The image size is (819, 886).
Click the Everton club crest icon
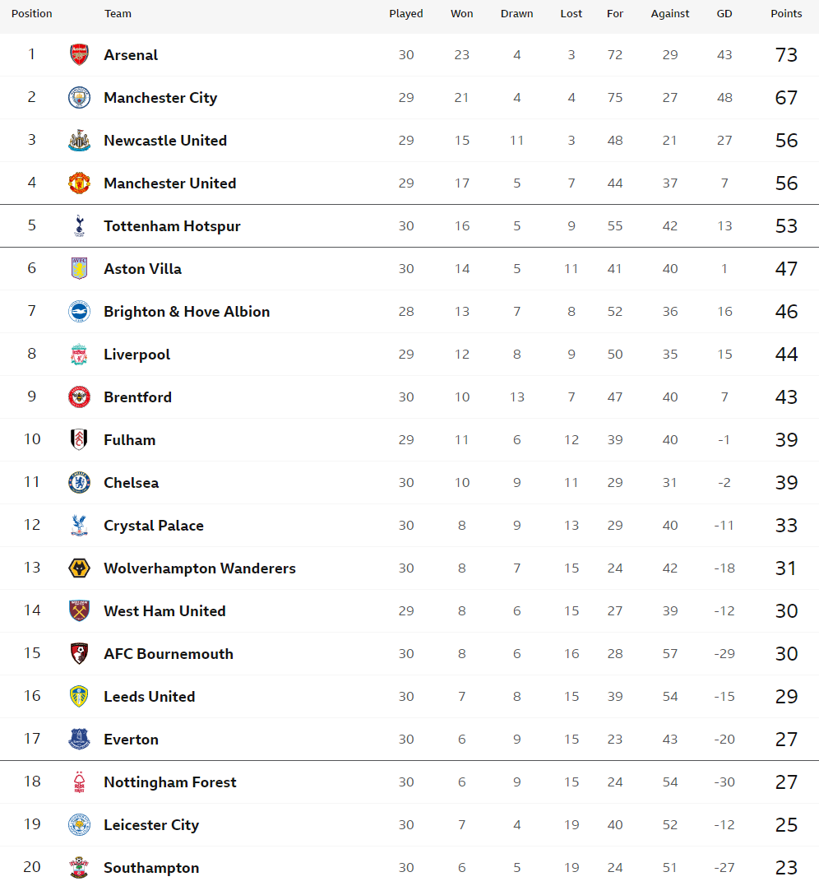pyautogui.click(x=79, y=739)
